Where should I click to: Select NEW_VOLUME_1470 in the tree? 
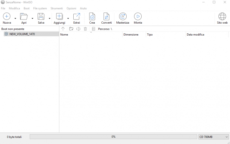click(31, 34)
